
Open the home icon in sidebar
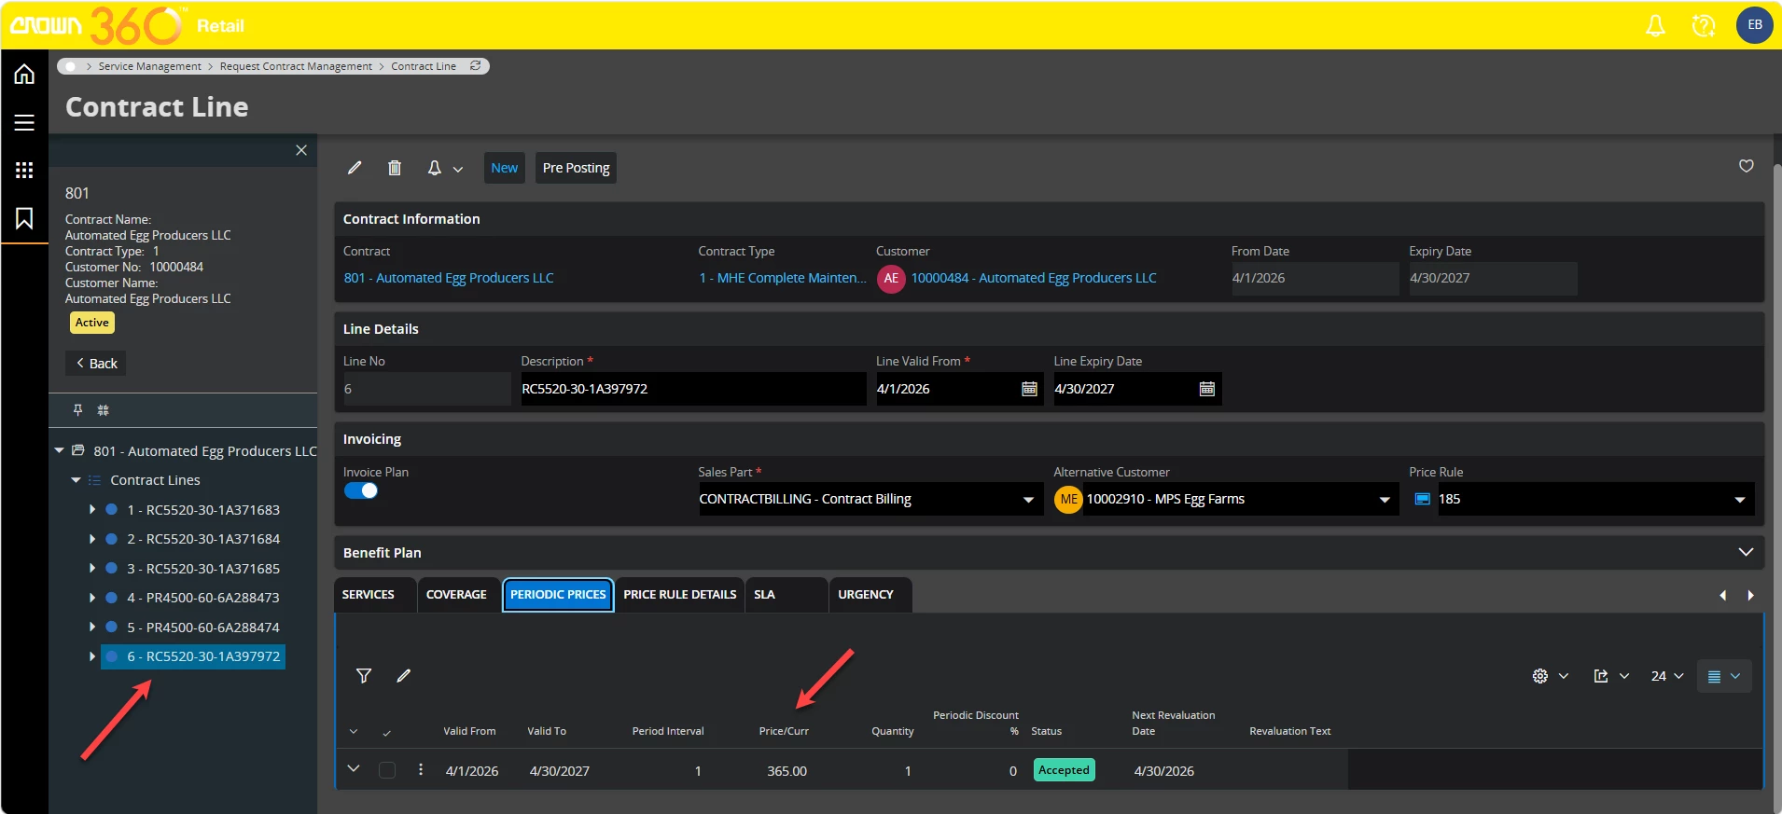click(x=24, y=74)
